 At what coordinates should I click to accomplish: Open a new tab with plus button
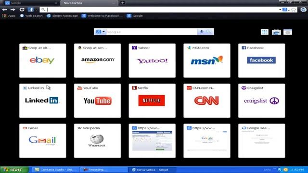[x=123, y=2]
